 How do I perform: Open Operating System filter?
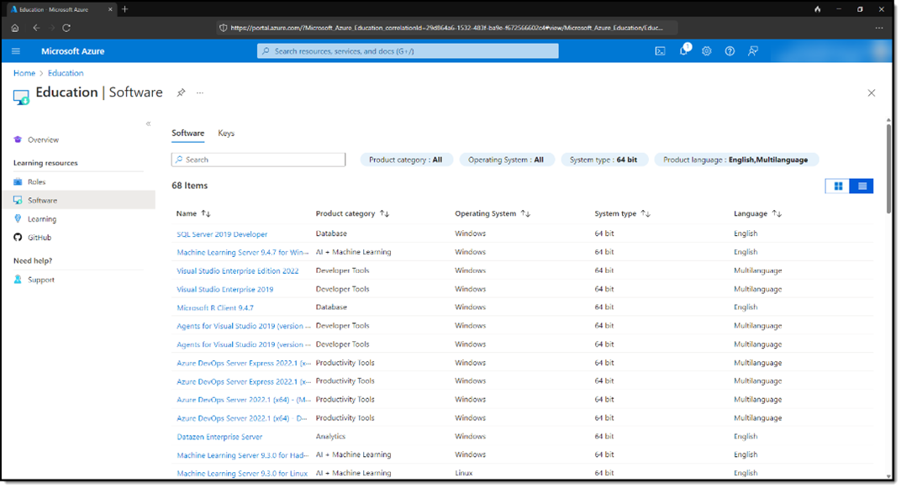pyautogui.click(x=506, y=160)
